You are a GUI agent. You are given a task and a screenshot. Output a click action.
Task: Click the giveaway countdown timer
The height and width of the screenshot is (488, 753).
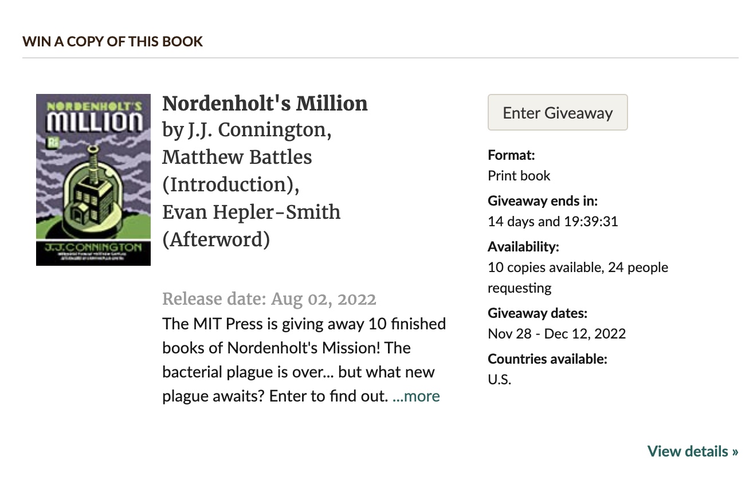pyautogui.click(x=552, y=221)
